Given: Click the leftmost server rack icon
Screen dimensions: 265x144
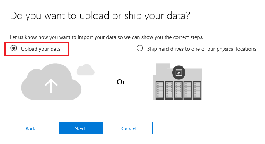Looking at the screenshot, I should [160, 90].
